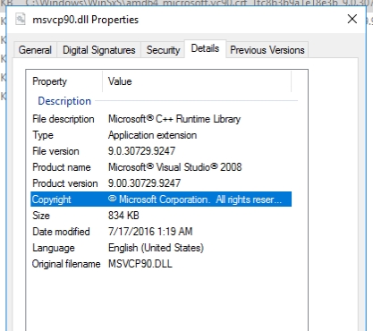The height and width of the screenshot is (331, 373).
Task: Click value Microsoft® C++ Runtime Library
Action: pyautogui.click(x=174, y=119)
